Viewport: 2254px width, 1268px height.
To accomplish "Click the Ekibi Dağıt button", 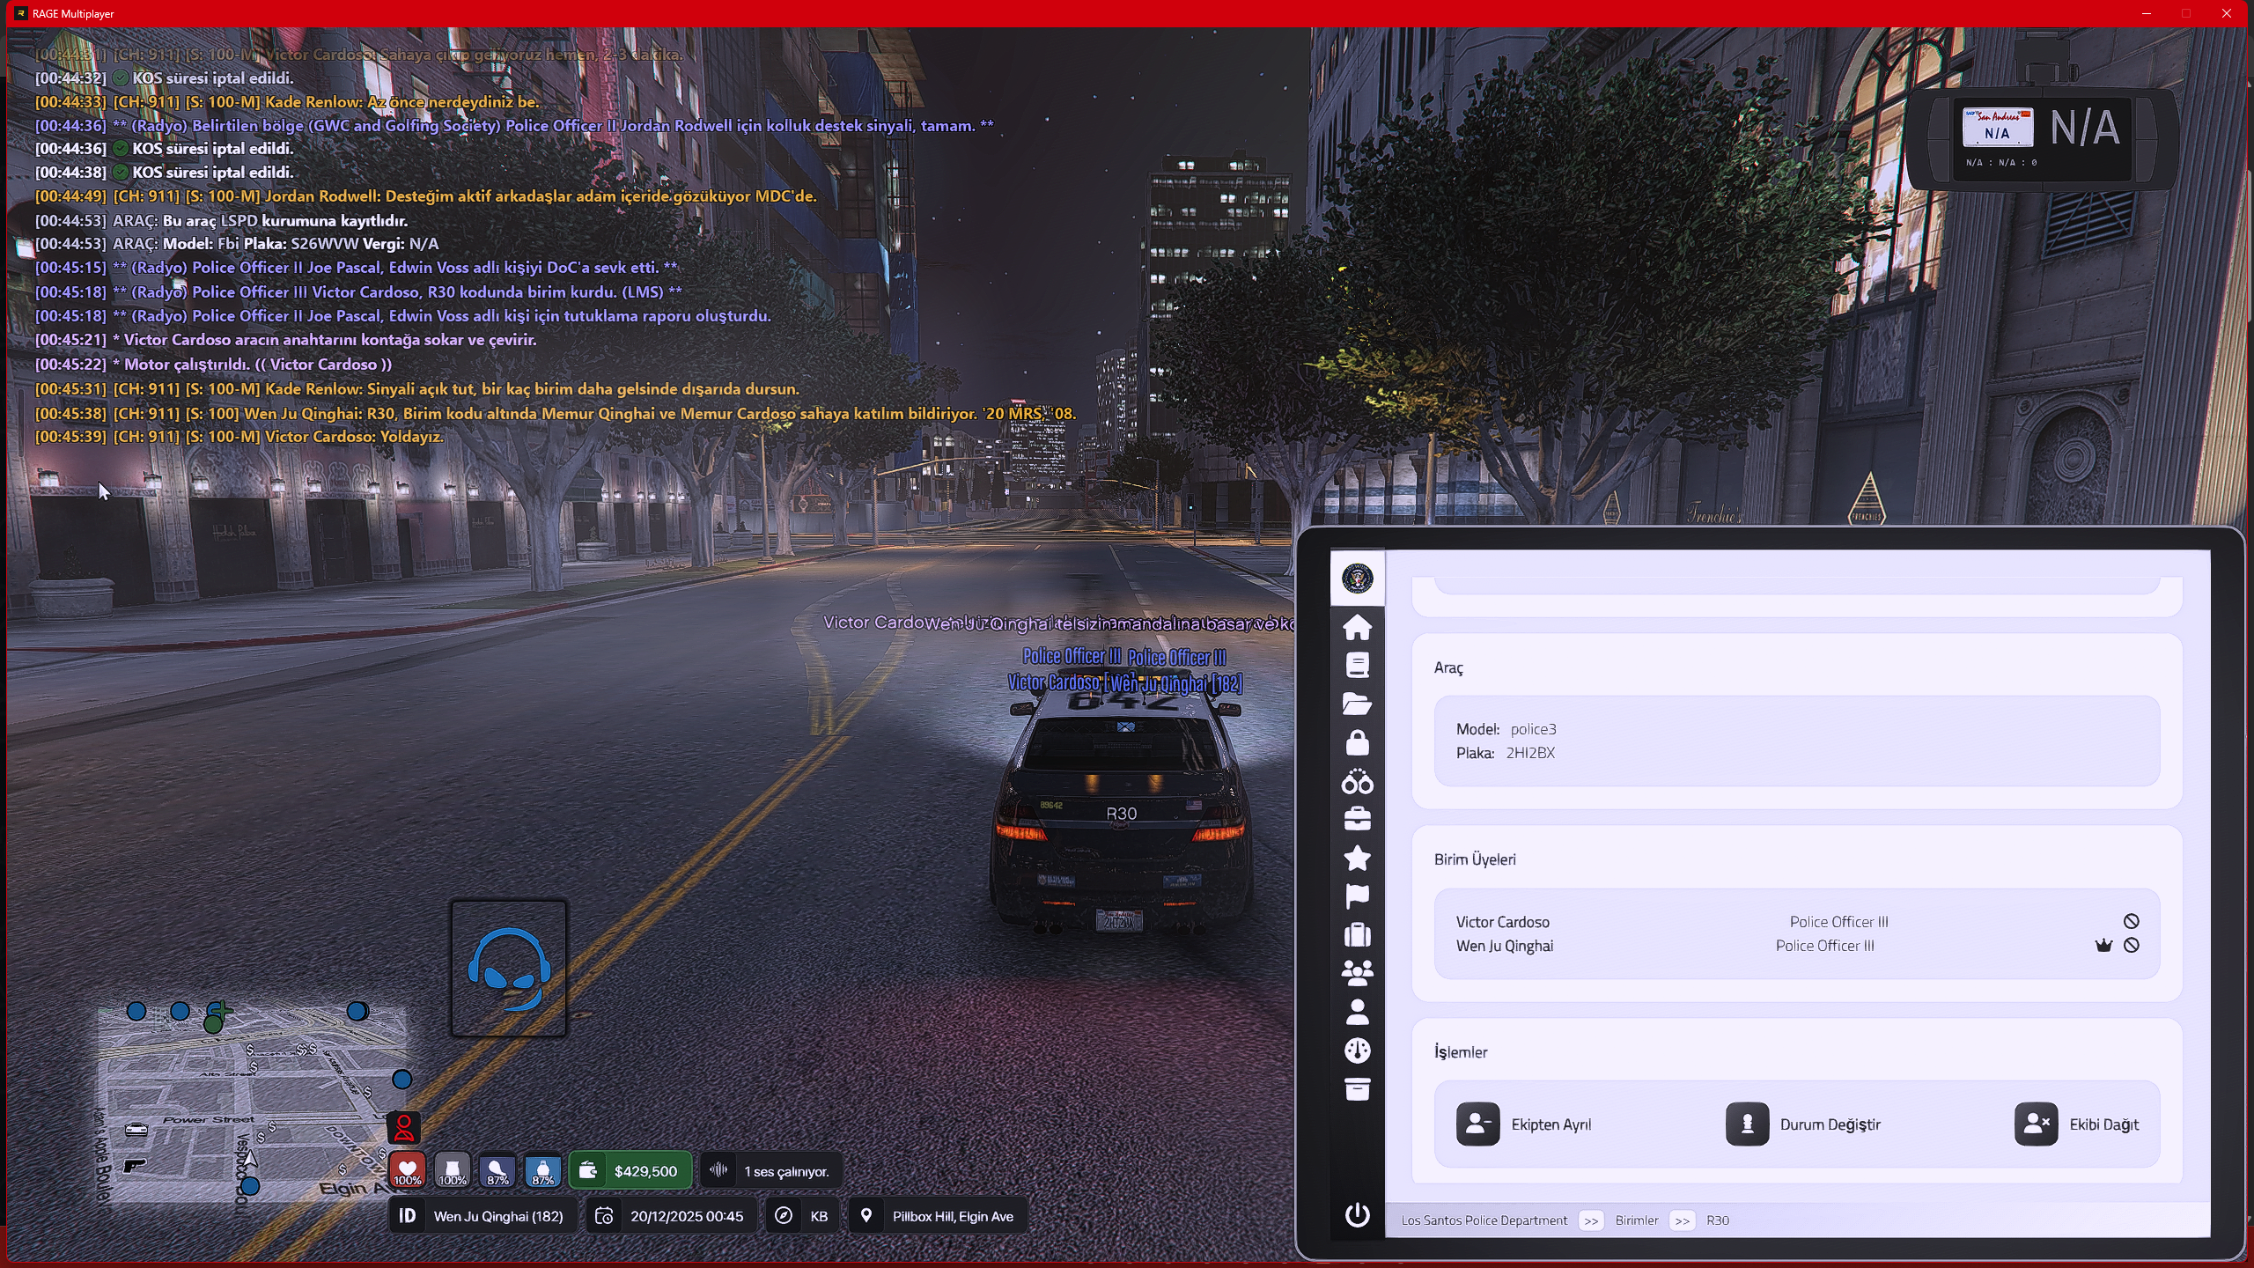I will [x=2077, y=1124].
